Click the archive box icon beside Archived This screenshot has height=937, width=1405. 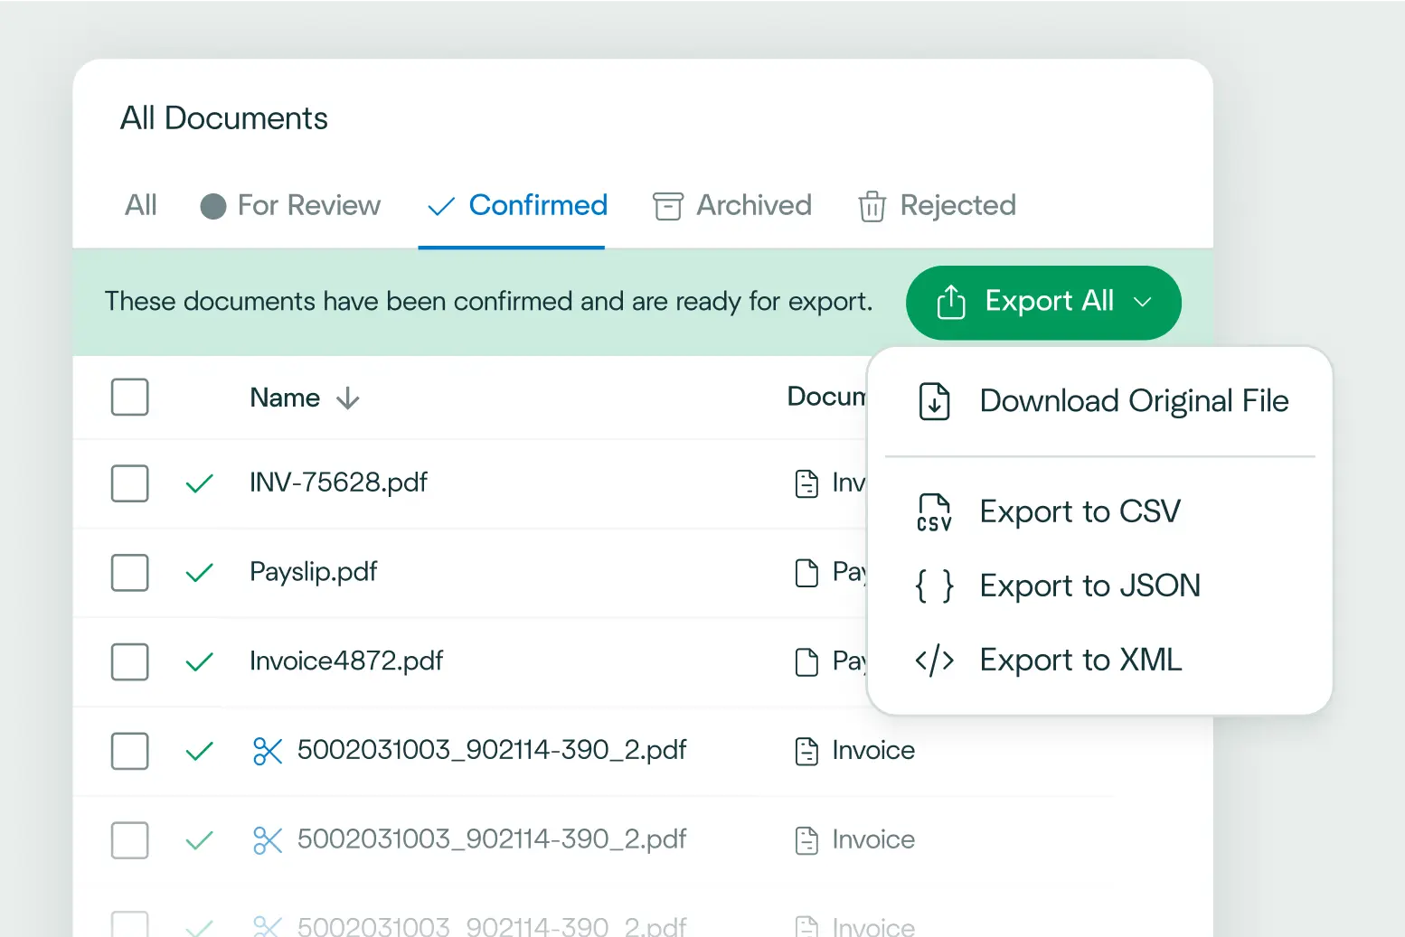click(x=667, y=206)
